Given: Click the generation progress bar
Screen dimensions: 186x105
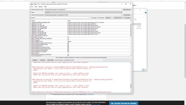Looking at the screenshot, I should (x=117, y=60).
